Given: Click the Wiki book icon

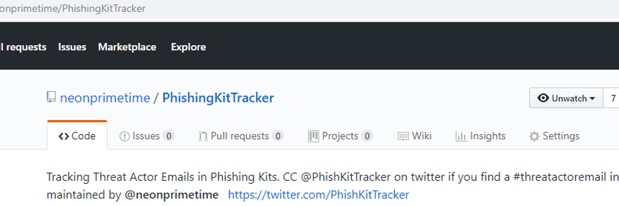Looking at the screenshot, I should [403, 136].
